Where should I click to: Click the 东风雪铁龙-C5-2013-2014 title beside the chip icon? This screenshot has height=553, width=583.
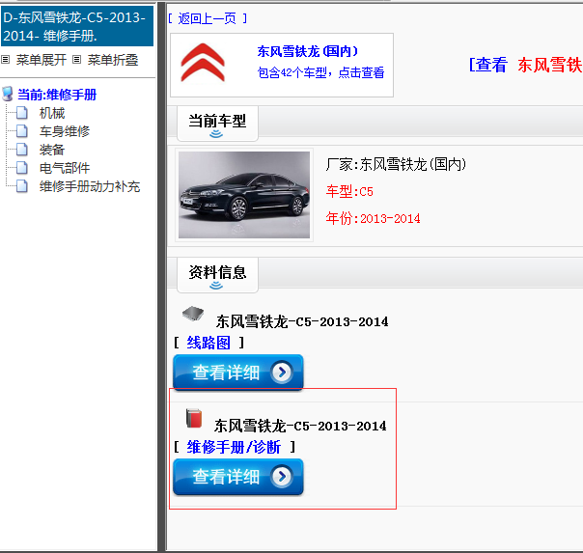(x=302, y=321)
